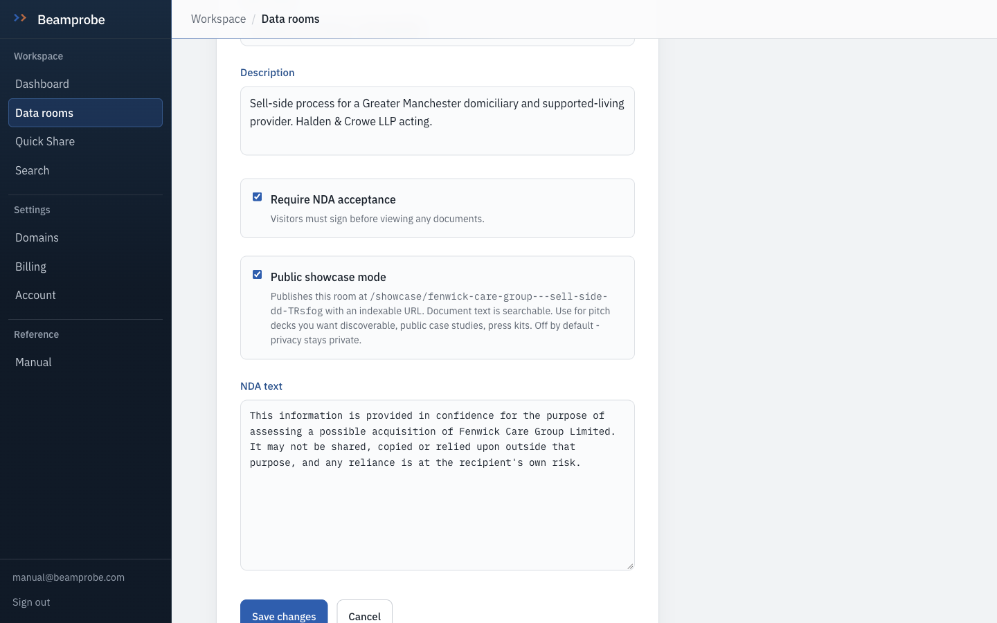Click the Require NDA acceptance label
This screenshot has height=623, width=997.
pyautogui.click(x=333, y=199)
